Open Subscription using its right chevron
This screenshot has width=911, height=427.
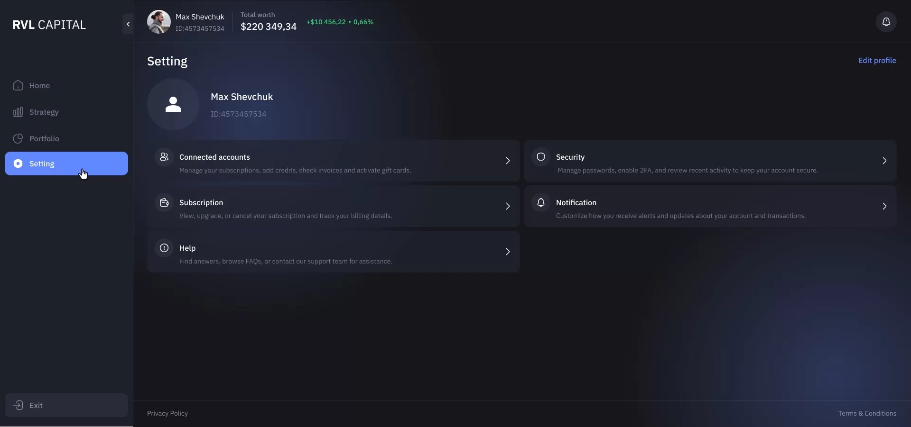[x=508, y=206]
